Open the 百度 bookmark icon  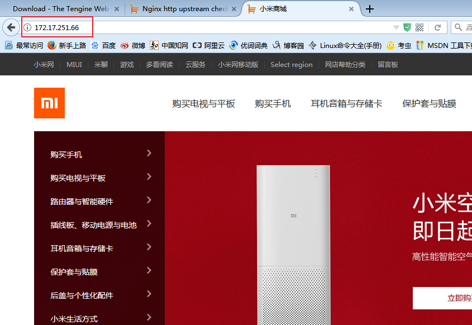(x=94, y=46)
